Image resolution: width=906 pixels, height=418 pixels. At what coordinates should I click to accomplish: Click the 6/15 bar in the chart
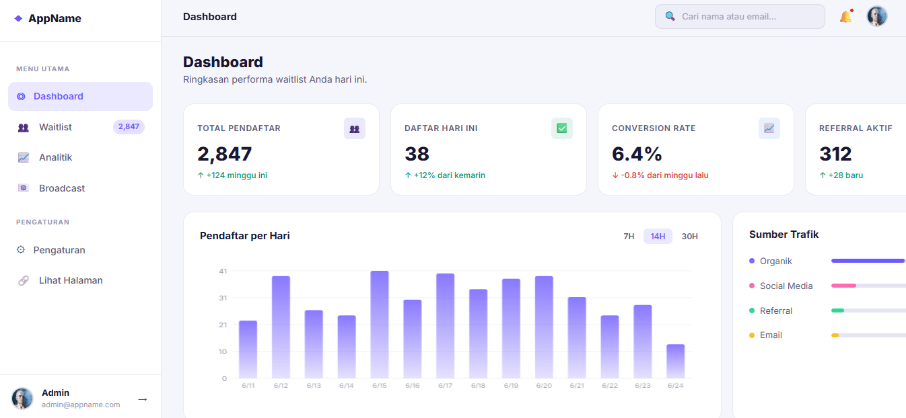click(380, 325)
